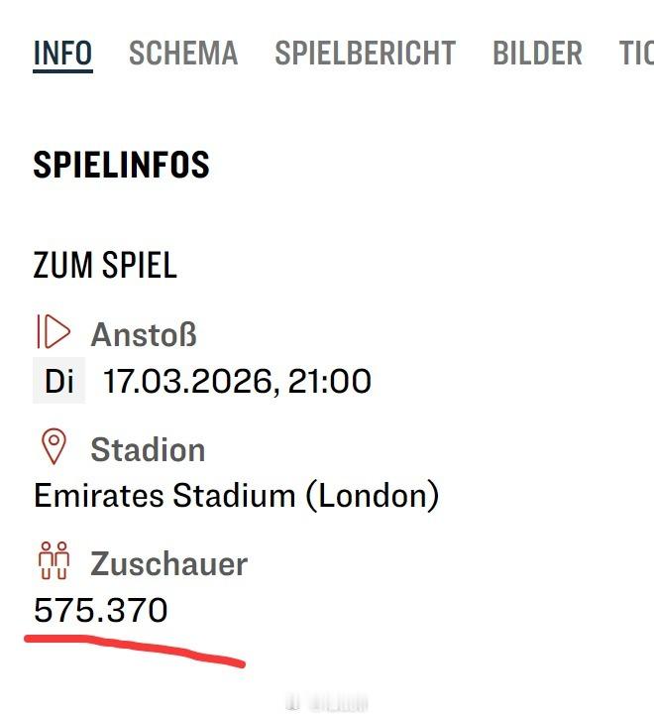This screenshot has width=654, height=718.
Task: Click the Stadion label
Action: pyautogui.click(x=148, y=449)
